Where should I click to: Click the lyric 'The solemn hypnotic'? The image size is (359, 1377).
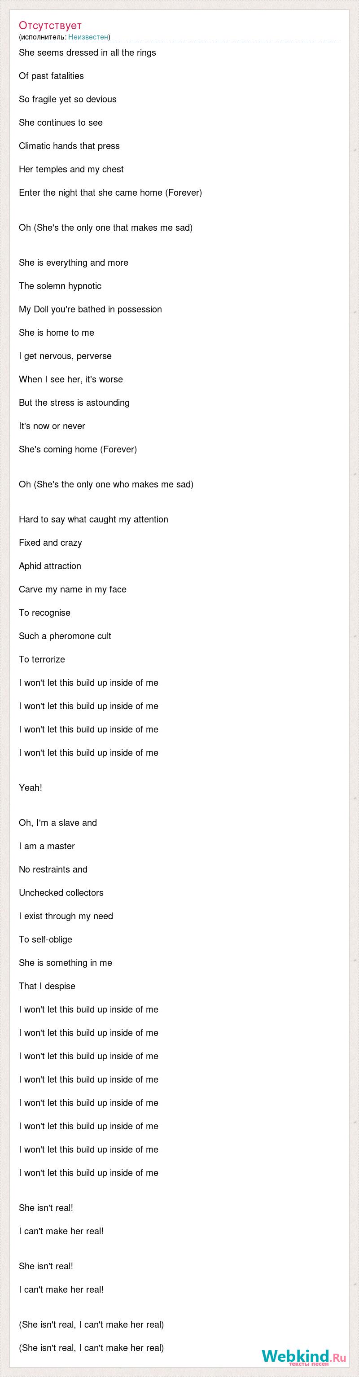(61, 286)
